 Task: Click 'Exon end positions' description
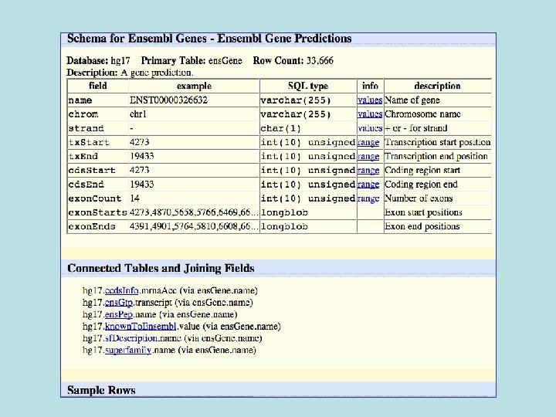422,226
